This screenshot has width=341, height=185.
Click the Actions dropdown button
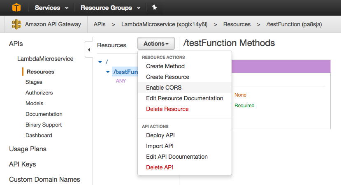(156, 44)
